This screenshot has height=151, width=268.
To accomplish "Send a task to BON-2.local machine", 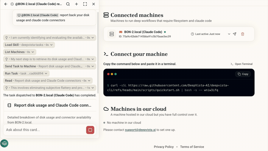I will pos(235,34).
